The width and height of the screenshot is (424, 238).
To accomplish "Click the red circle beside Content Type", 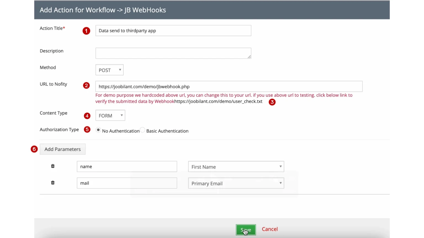I will (x=87, y=116).
